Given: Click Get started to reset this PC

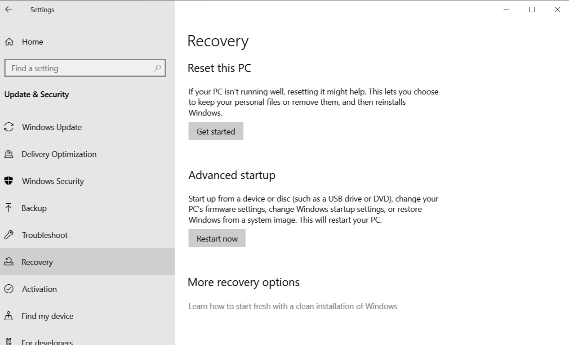Looking at the screenshot, I should click(216, 131).
